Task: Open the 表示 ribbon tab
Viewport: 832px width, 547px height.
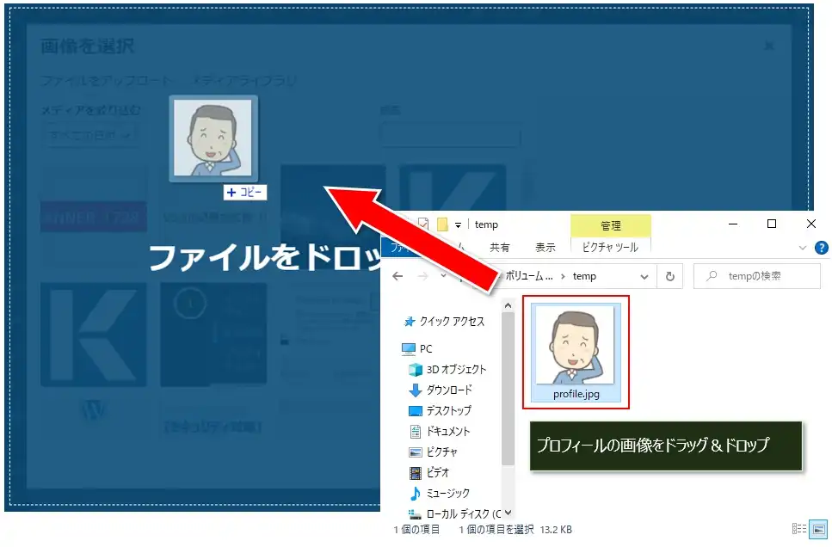Action: (x=545, y=247)
